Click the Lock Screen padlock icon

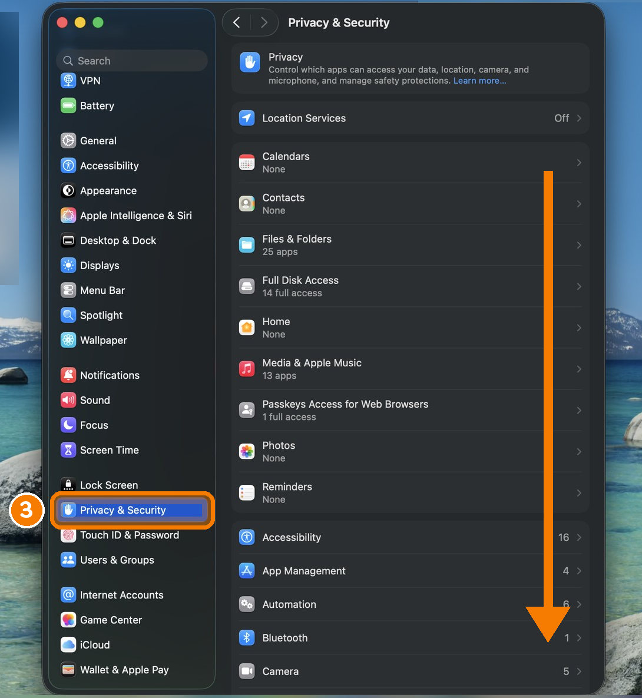[68, 484]
